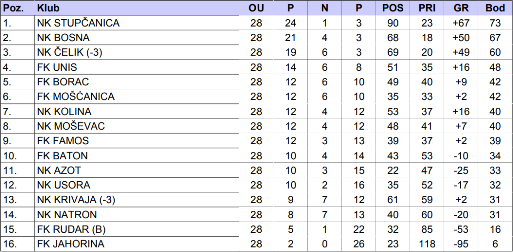Select the 73 points cell
This screenshot has width=513, height=252.
495,23
